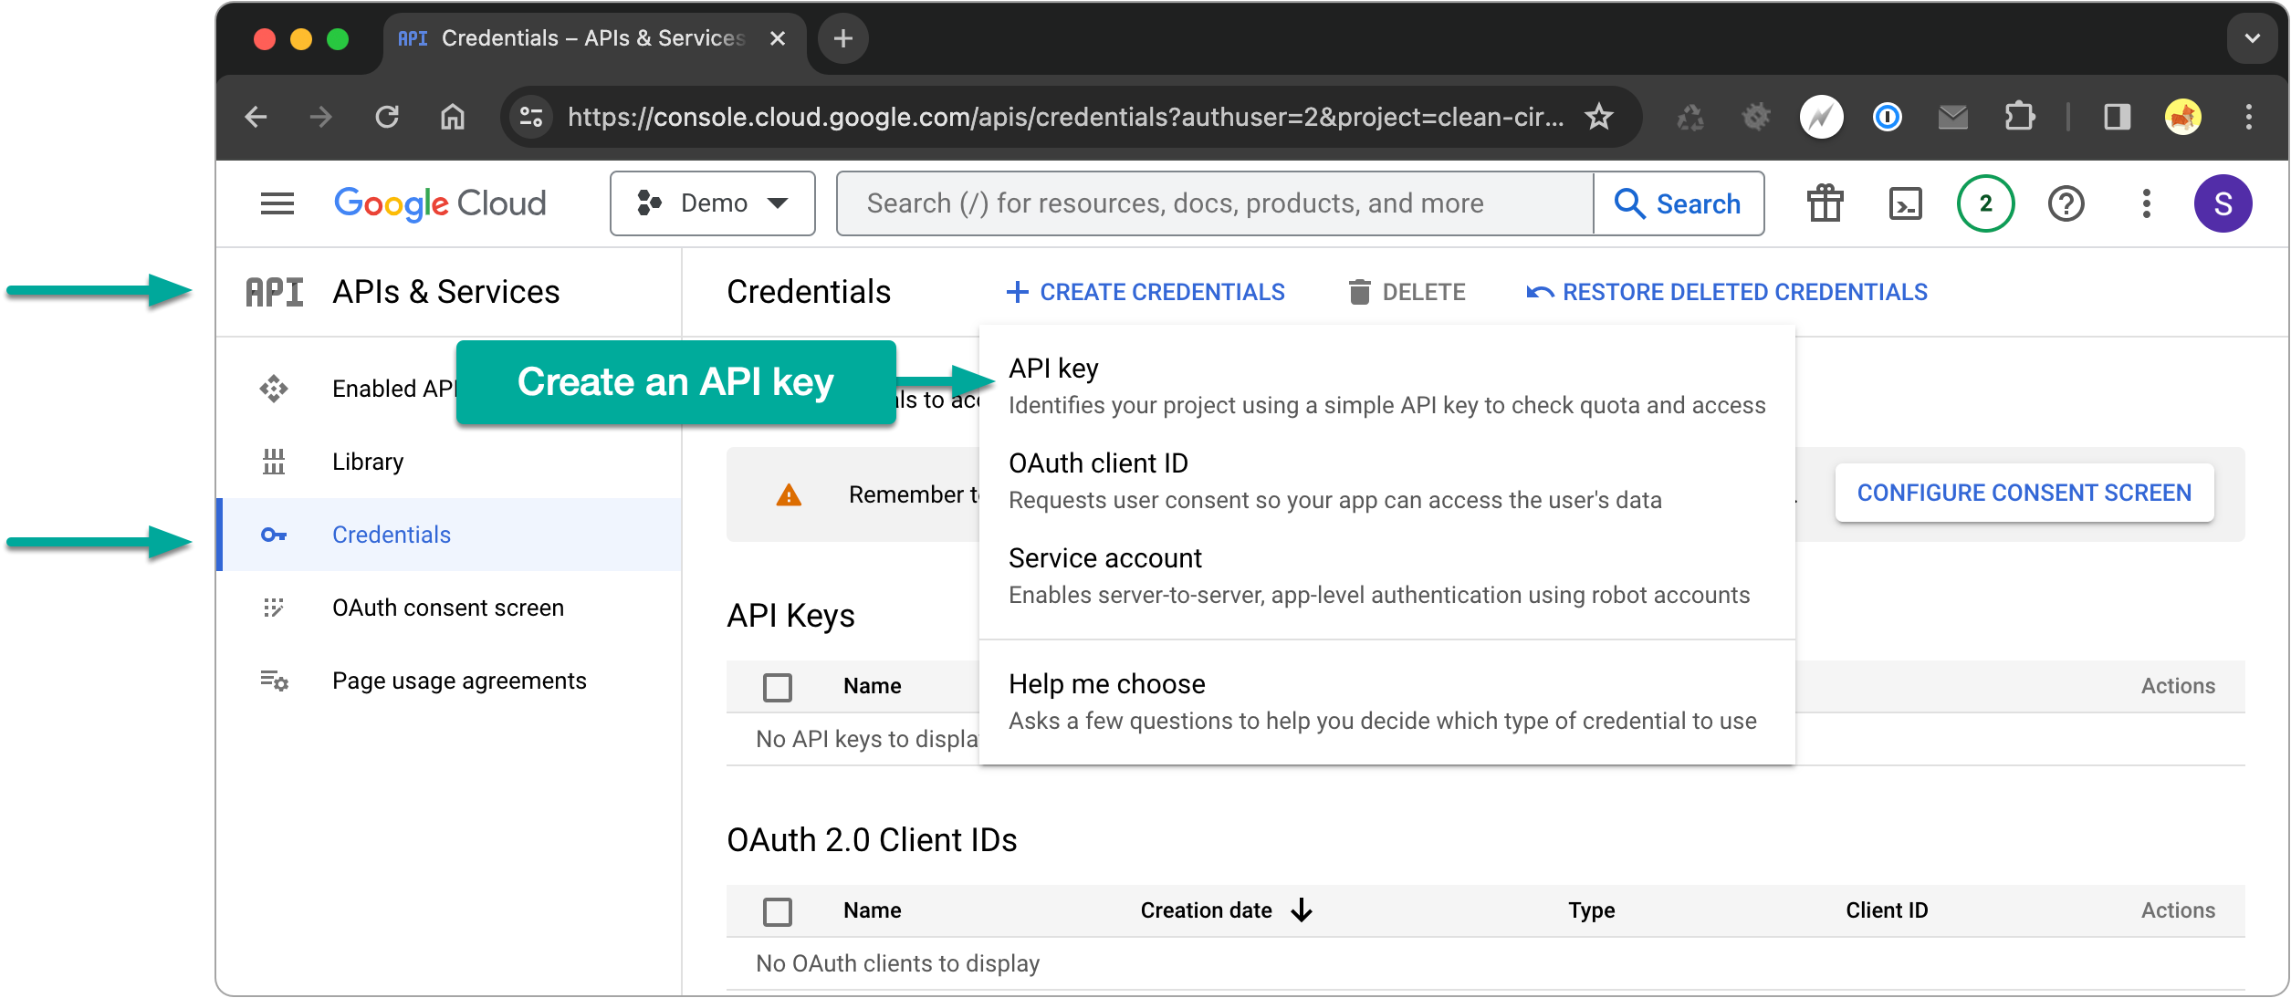Click the blue Search button
The width and height of the screenshot is (2291, 998).
pos(1678,203)
